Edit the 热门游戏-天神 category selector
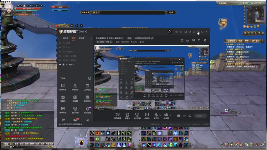Viewport: 267px width, 150px height. click(x=104, y=42)
